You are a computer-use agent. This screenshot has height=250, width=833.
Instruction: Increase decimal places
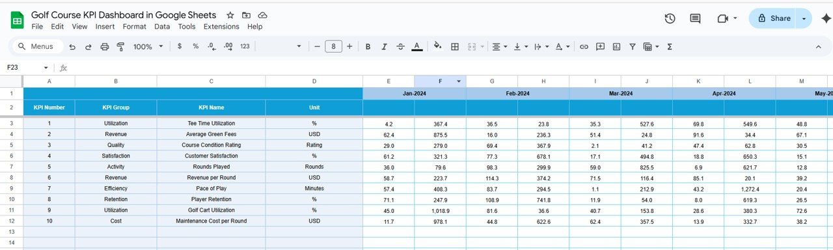tap(228, 47)
